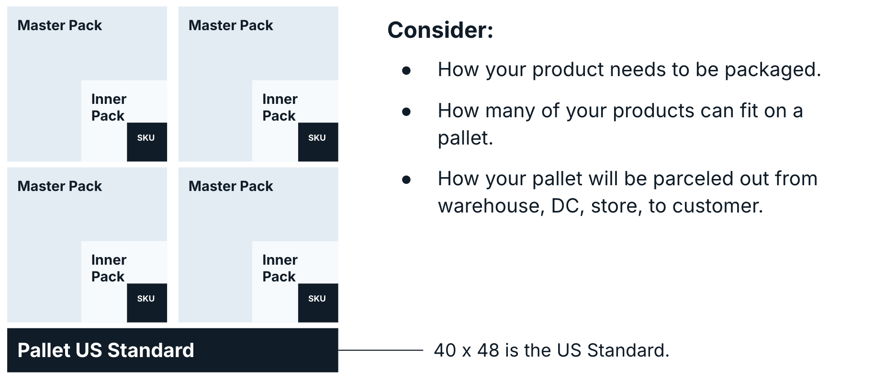
Task: Click the upper-left Inner Pack label
Action: [109, 107]
